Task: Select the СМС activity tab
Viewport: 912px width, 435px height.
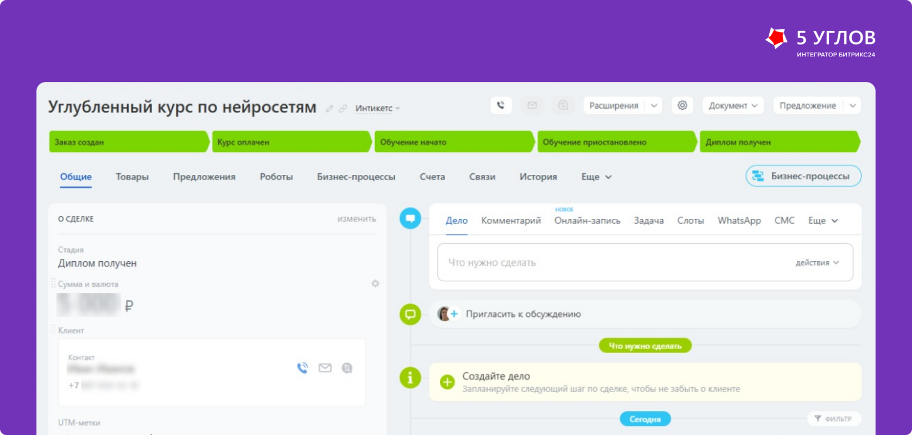Action: (784, 220)
